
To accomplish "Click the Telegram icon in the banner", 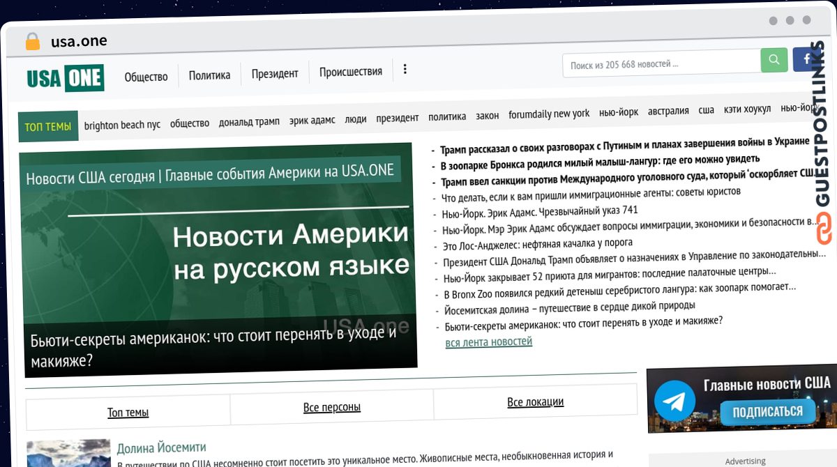I will click(674, 400).
